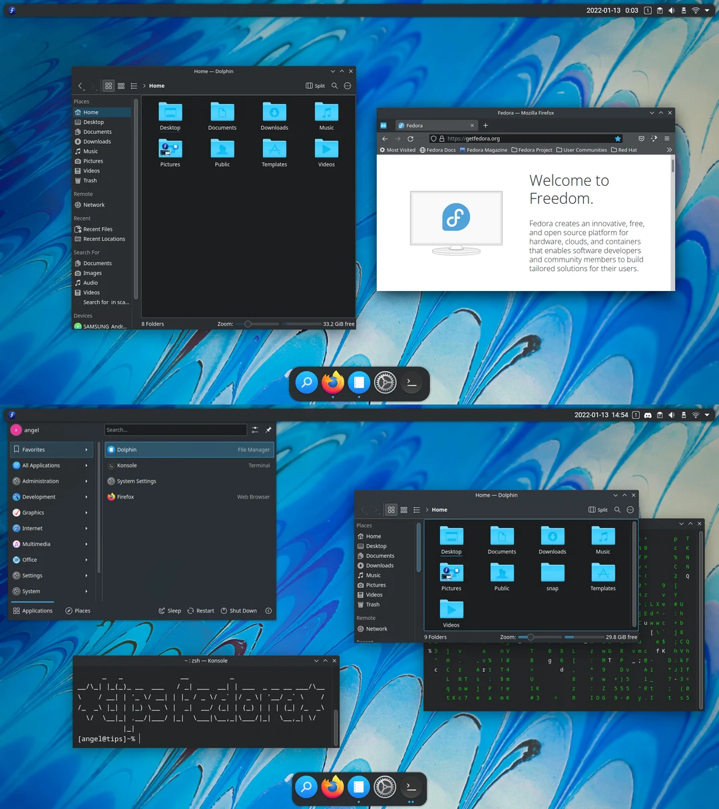The width and height of the screenshot is (719, 809).
Task: Enable Split view in Dolphin
Action: [x=315, y=85]
